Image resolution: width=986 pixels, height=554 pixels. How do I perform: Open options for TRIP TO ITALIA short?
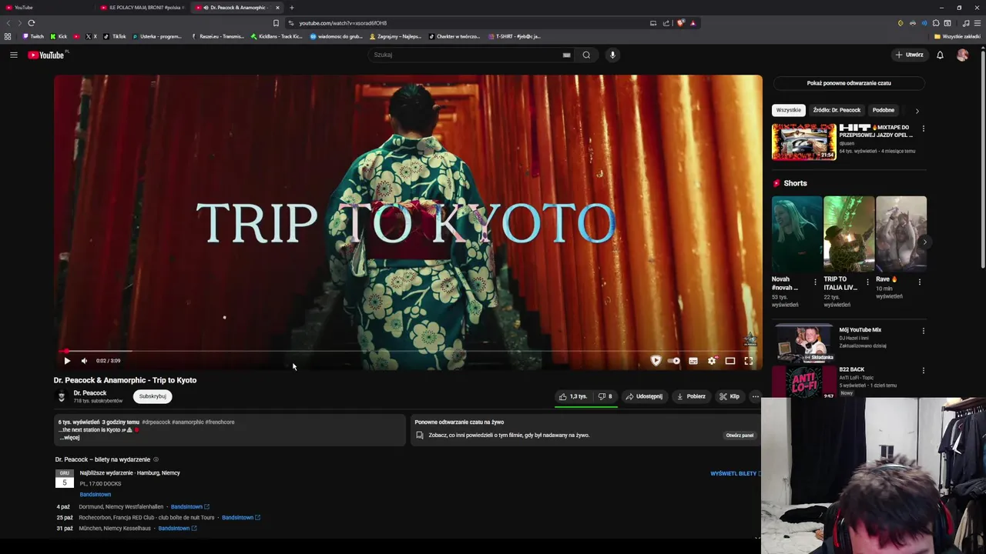(867, 282)
